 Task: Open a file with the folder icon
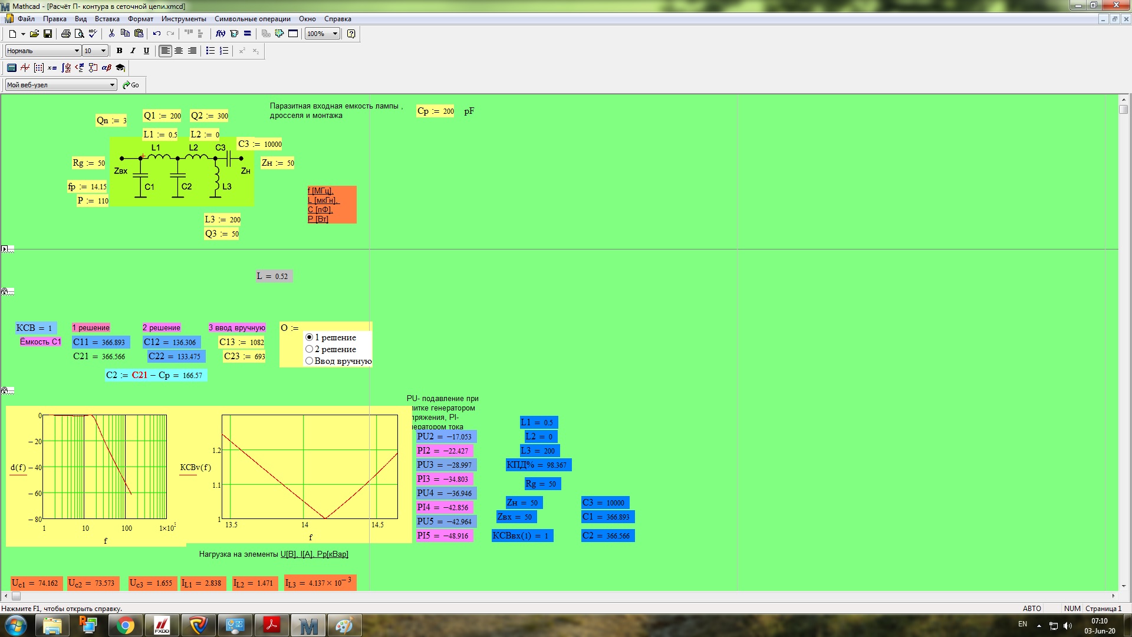[34, 34]
